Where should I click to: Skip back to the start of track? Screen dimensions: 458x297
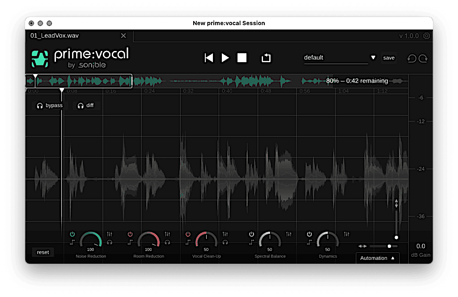(x=209, y=58)
